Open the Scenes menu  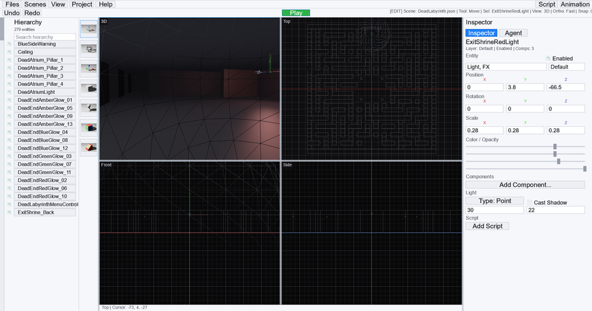[35, 4]
